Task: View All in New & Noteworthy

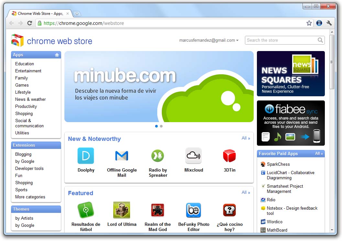Action: 246,138
